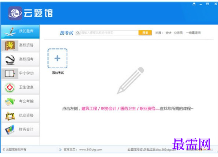Minimize the 云题馆 window
The image size is (218, 157).
201,4
